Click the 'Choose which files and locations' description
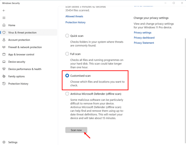Screen dimensions: 186x145 (97, 84)
